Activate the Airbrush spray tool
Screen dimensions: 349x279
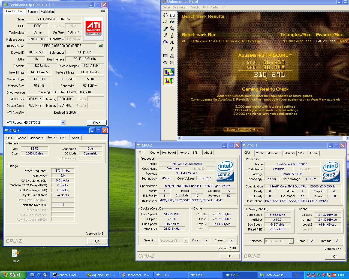(x=166, y=42)
